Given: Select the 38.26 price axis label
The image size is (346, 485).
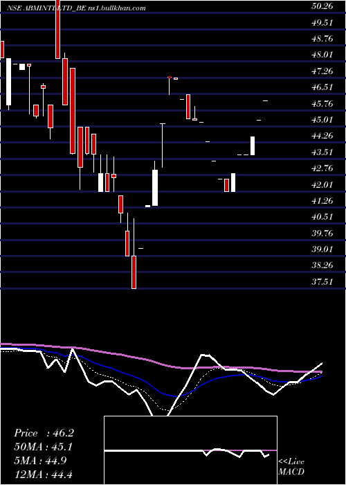Looking at the screenshot, I should [x=322, y=265].
